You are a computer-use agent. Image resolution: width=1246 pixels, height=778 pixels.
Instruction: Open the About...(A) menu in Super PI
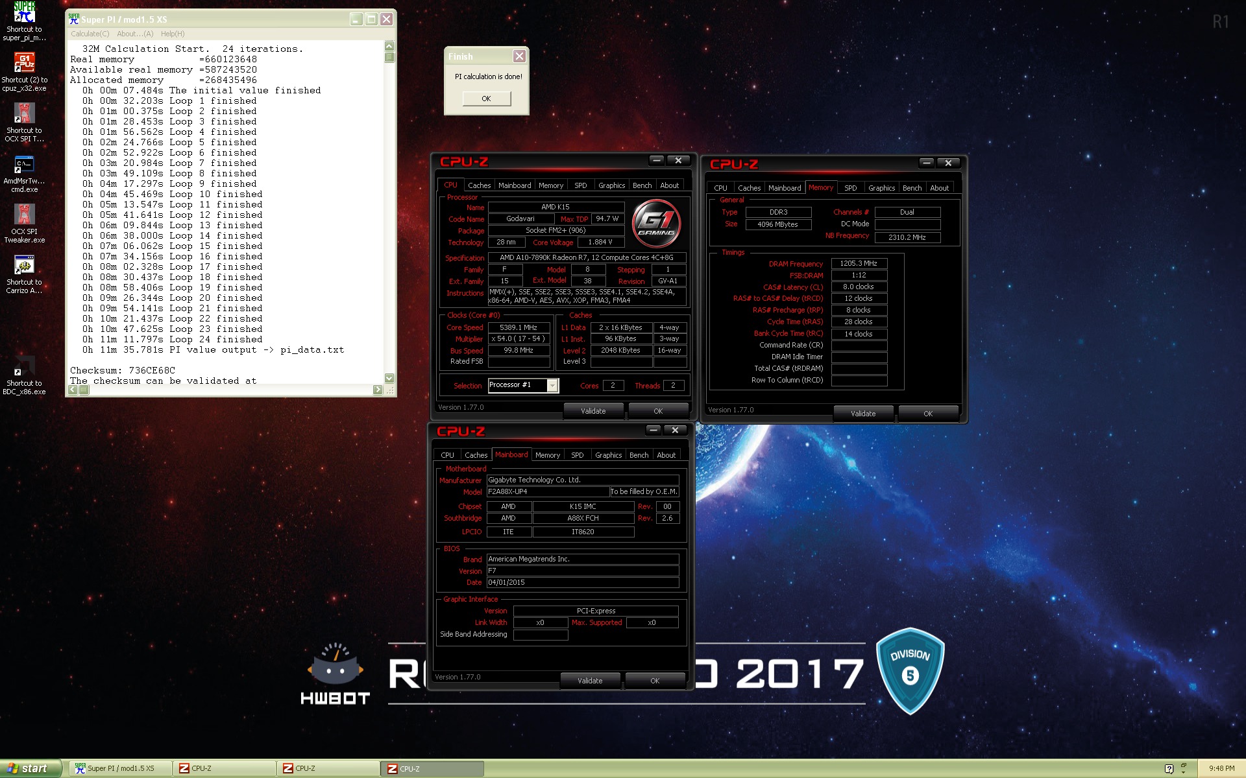coord(135,34)
